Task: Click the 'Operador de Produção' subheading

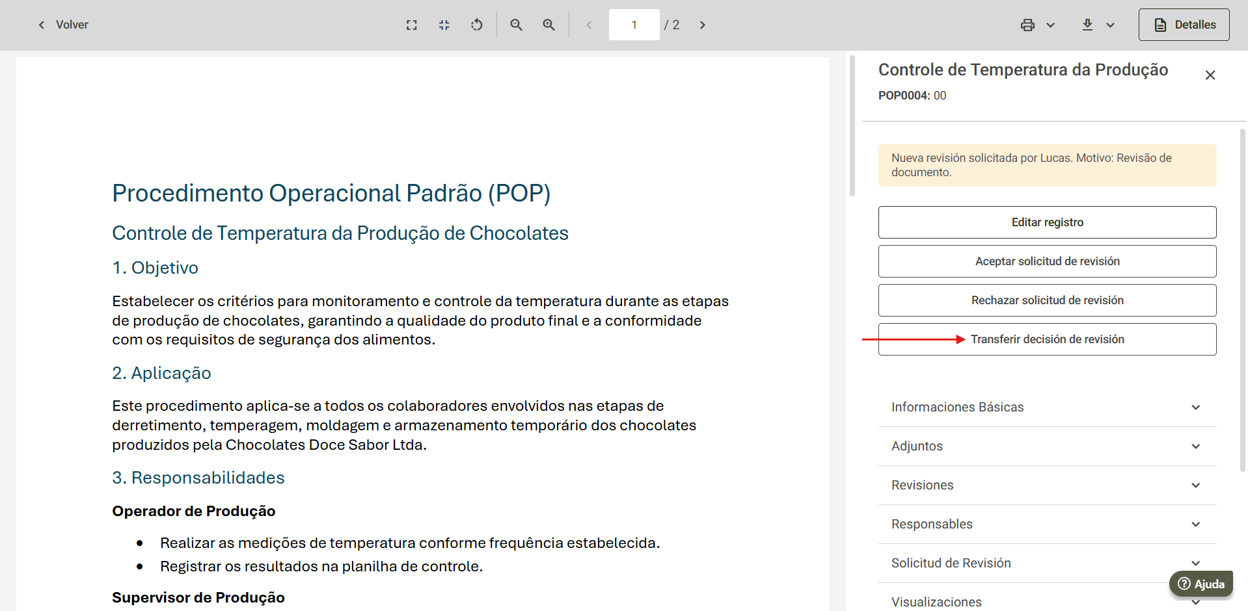Action: point(194,511)
